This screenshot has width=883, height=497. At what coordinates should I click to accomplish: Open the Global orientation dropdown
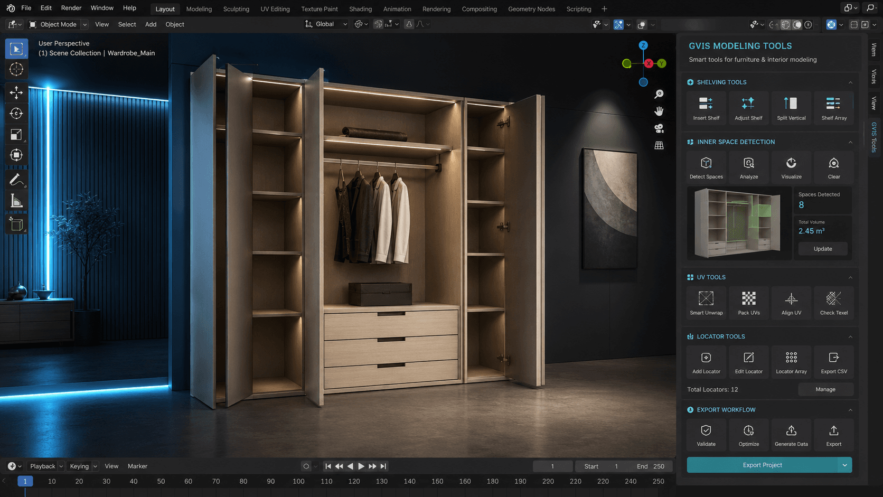(x=326, y=24)
